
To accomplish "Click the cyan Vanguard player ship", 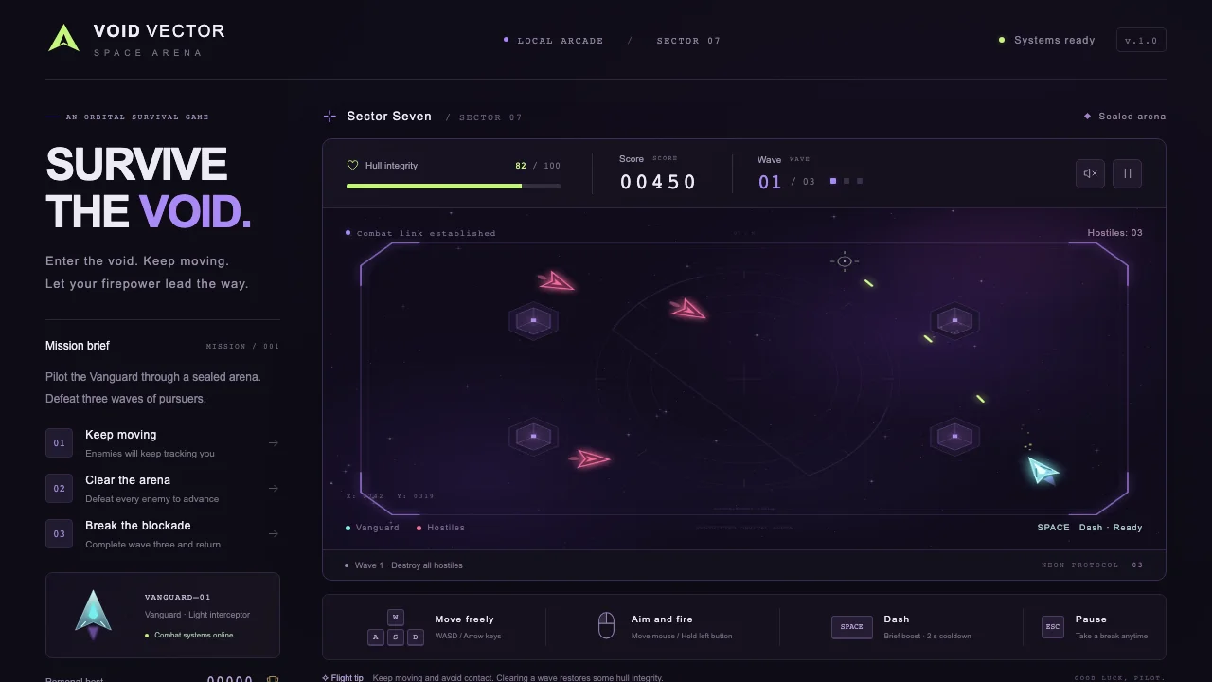I will pos(1043,470).
